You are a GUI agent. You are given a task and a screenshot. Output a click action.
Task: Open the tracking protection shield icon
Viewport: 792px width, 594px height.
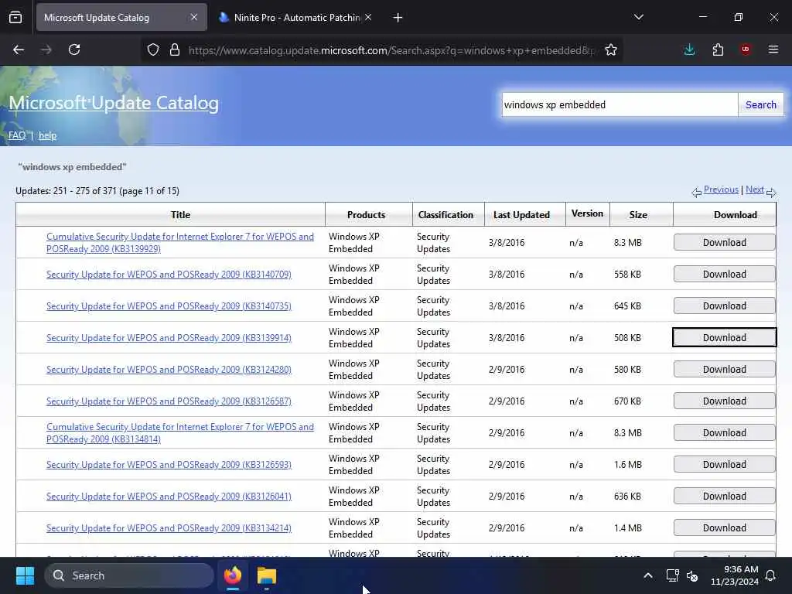(153, 49)
